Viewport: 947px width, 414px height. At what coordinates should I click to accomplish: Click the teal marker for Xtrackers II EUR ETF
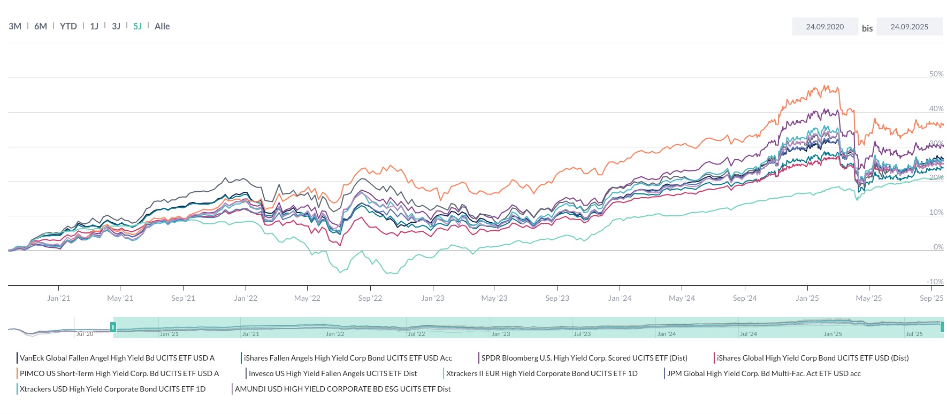[443, 373]
